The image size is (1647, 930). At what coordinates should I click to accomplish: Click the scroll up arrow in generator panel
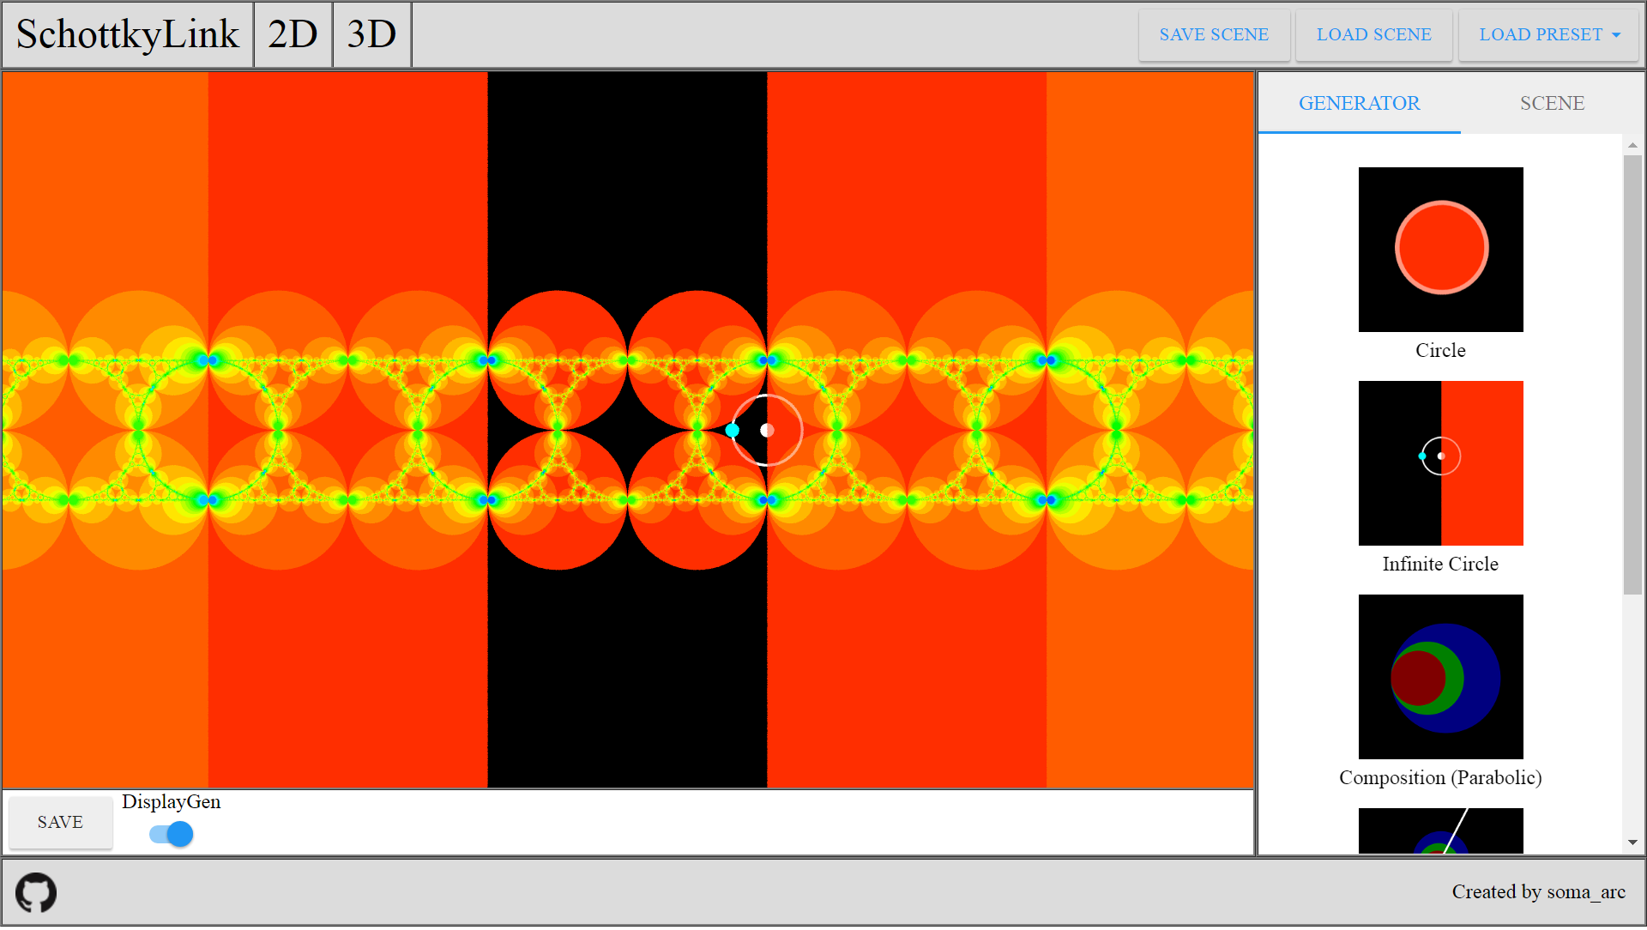[1632, 146]
